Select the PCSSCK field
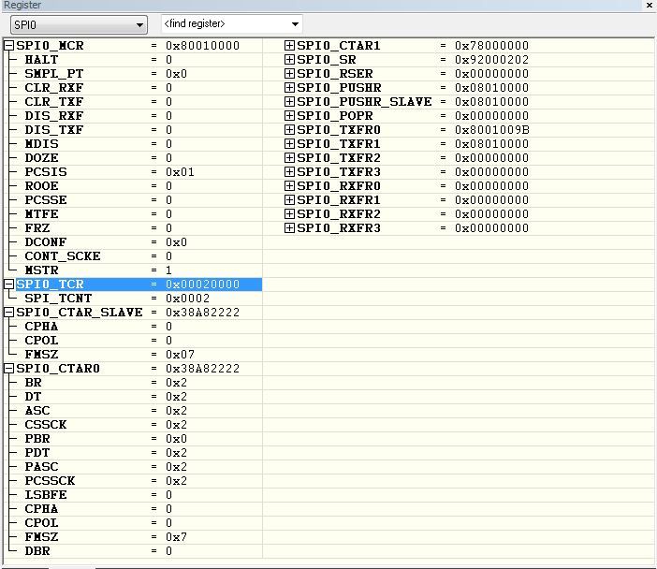This screenshot has height=569, width=657. click(x=50, y=481)
